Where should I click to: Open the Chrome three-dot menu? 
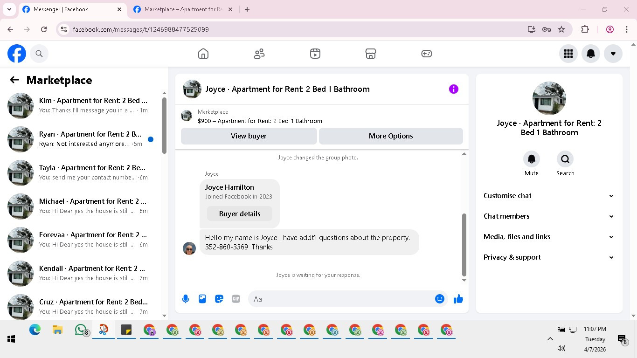(x=627, y=29)
